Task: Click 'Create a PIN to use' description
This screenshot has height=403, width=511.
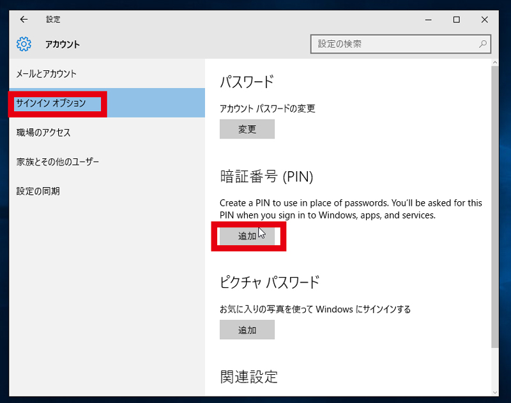Action: point(351,209)
